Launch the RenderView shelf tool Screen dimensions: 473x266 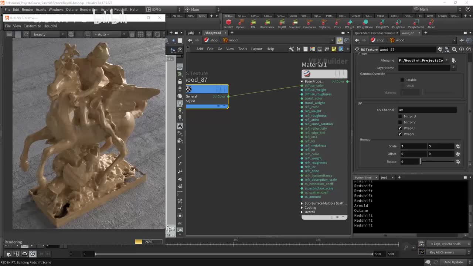point(267,23)
